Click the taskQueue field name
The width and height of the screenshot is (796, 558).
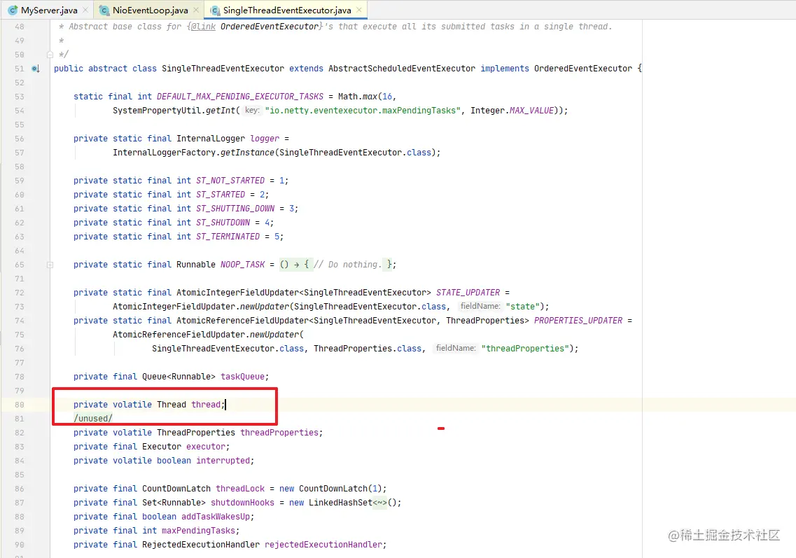pos(243,377)
